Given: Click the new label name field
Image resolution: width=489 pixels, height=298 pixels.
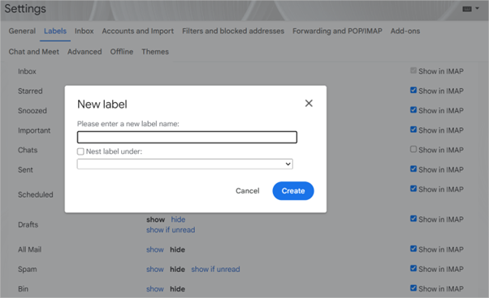Looking at the screenshot, I should point(187,137).
